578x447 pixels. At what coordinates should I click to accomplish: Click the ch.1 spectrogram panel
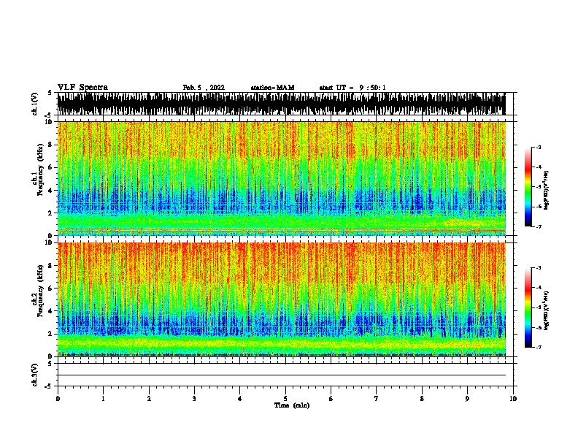pyautogui.click(x=282, y=178)
